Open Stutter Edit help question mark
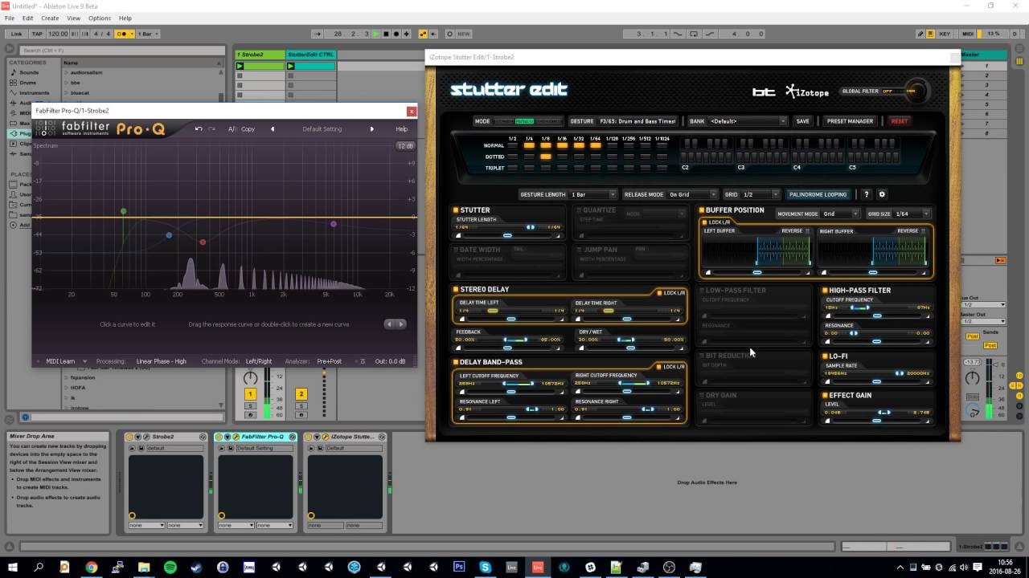The width and height of the screenshot is (1029, 578). (x=866, y=194)
